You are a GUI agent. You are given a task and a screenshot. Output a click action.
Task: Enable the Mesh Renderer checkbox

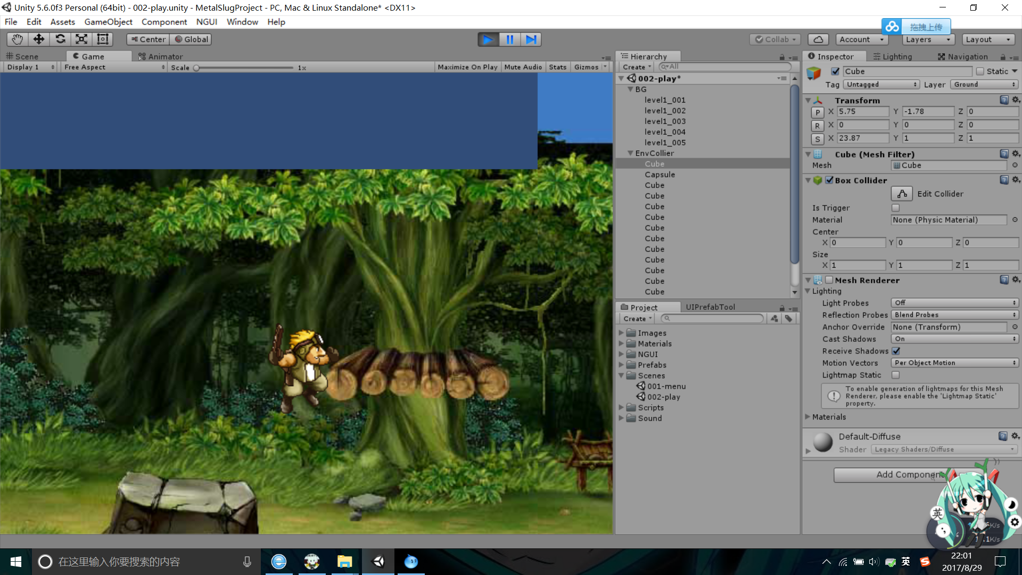click(829, 280)
